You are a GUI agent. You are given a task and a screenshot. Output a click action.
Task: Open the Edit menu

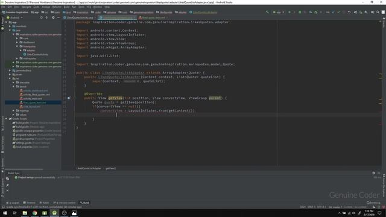10,7
